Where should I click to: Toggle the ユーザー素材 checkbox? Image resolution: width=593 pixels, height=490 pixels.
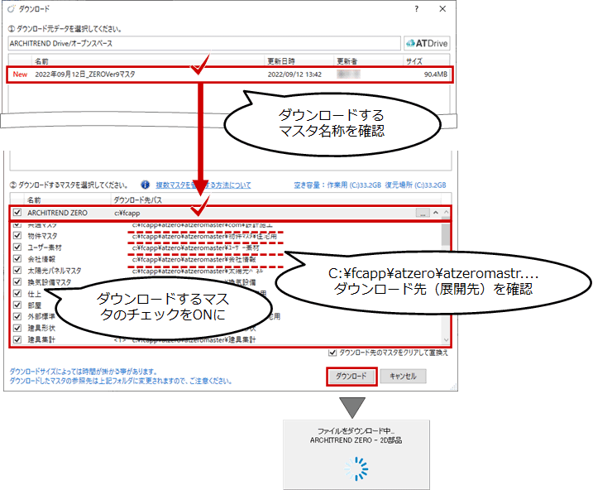pos(17,247)
